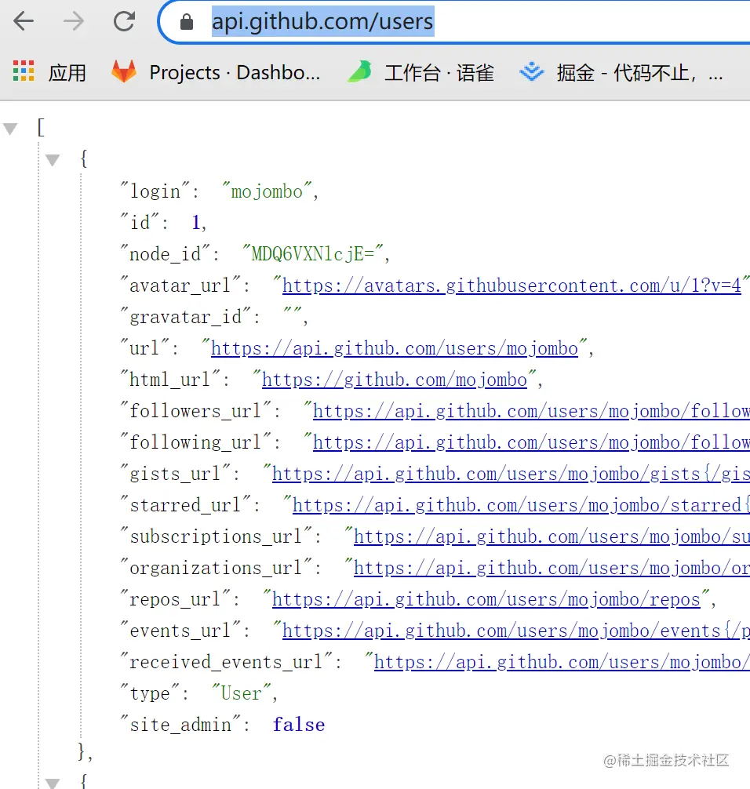Open the github.com/mojombo html_url link
Viewport: 750px width, 789px height.
coord(394,380)
